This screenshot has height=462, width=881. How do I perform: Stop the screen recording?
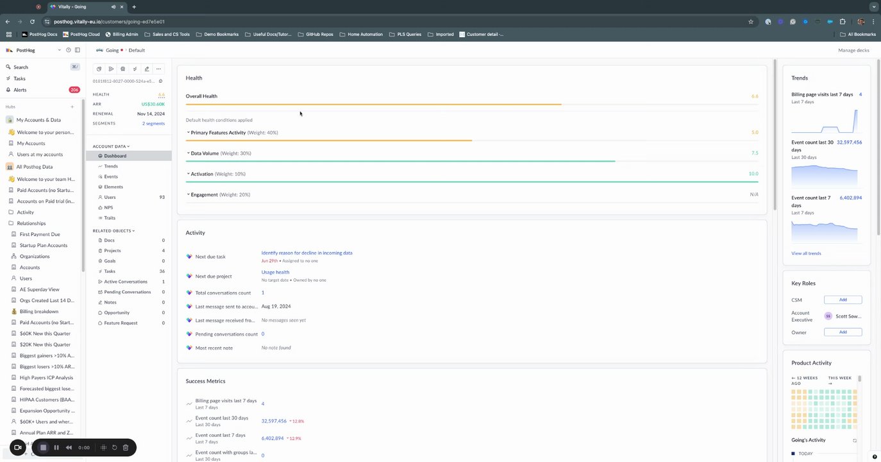(43, 447)
